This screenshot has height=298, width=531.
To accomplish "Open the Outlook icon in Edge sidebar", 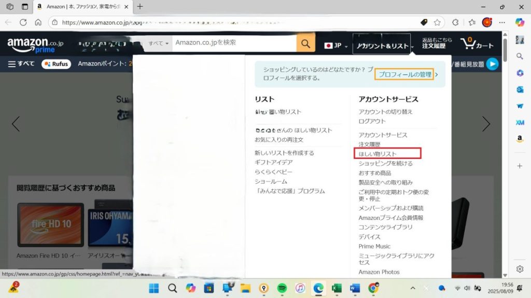I will (520, 90).
